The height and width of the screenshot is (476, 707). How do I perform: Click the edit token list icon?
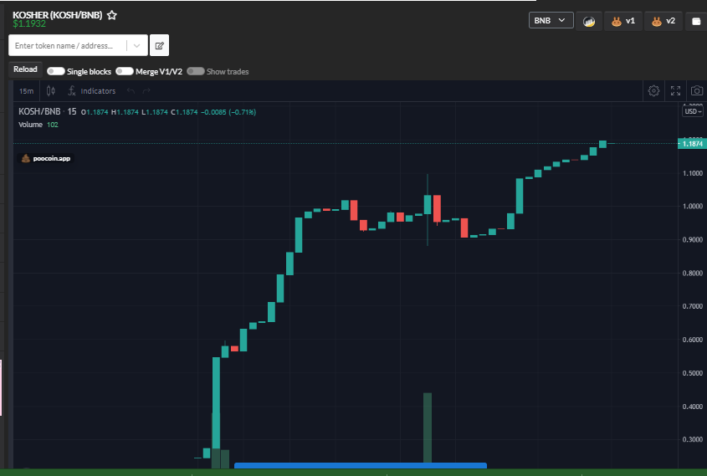pos(159,45)
